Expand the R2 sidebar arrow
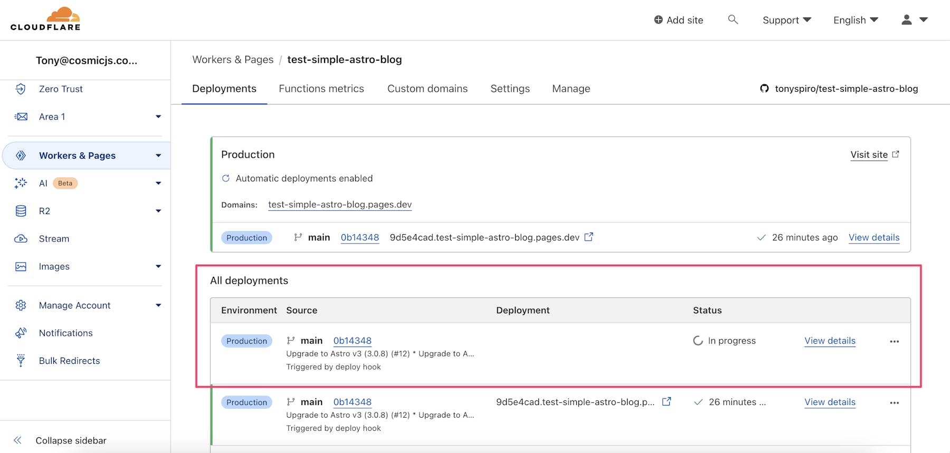This screenshot has height=453, width=950. point(158,211)
